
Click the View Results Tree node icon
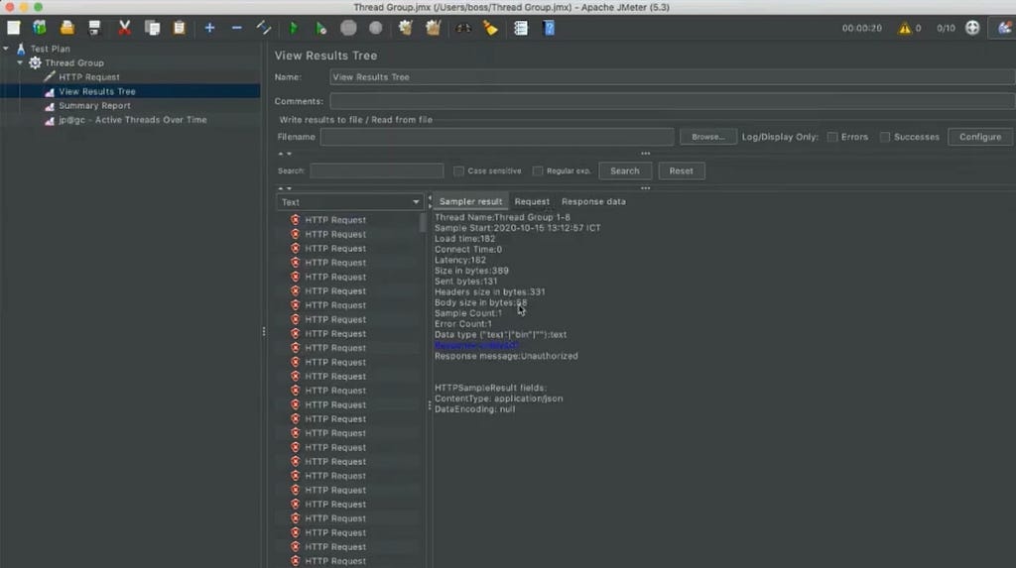pyautogui.click(x=50, y=91)
